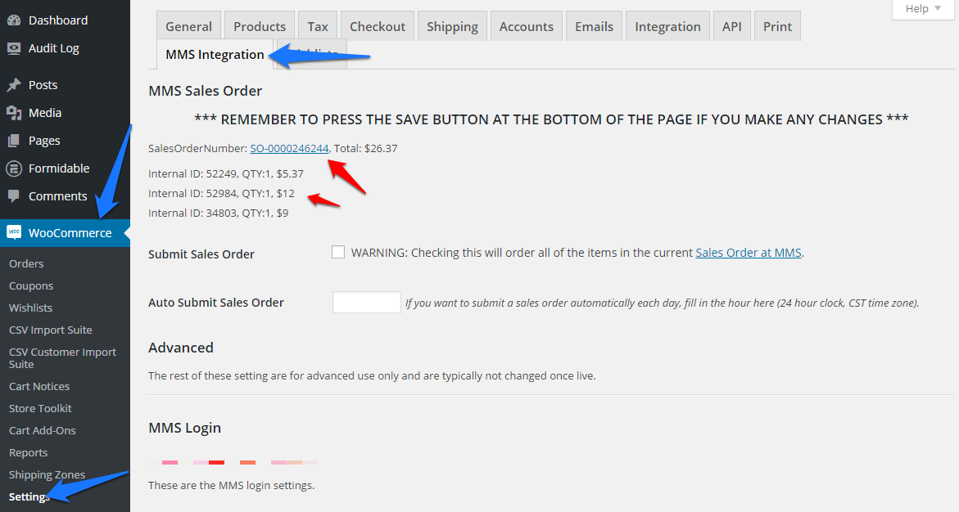Switch to the Products settings tab
959x512 pixels.
[x=260, y=26]
